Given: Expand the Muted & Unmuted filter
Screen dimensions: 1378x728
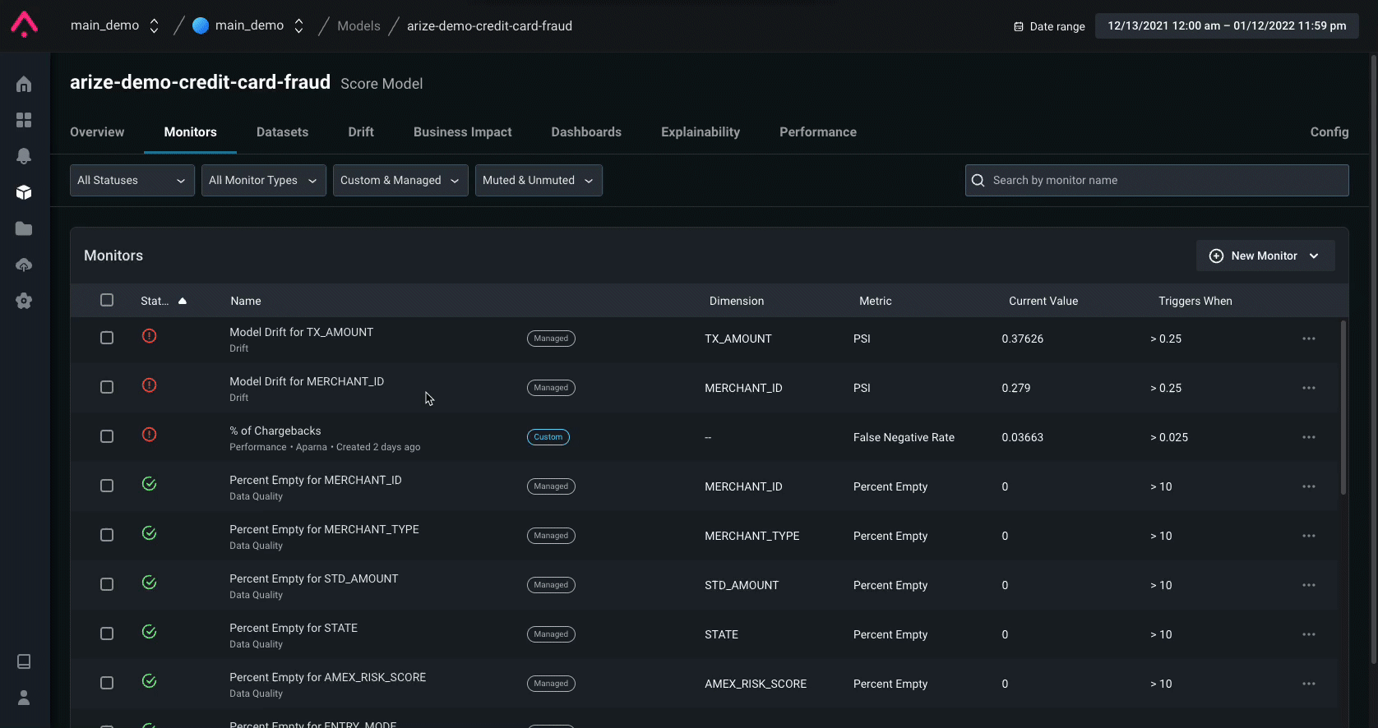Looking at the screenshot, I should 538,181.
